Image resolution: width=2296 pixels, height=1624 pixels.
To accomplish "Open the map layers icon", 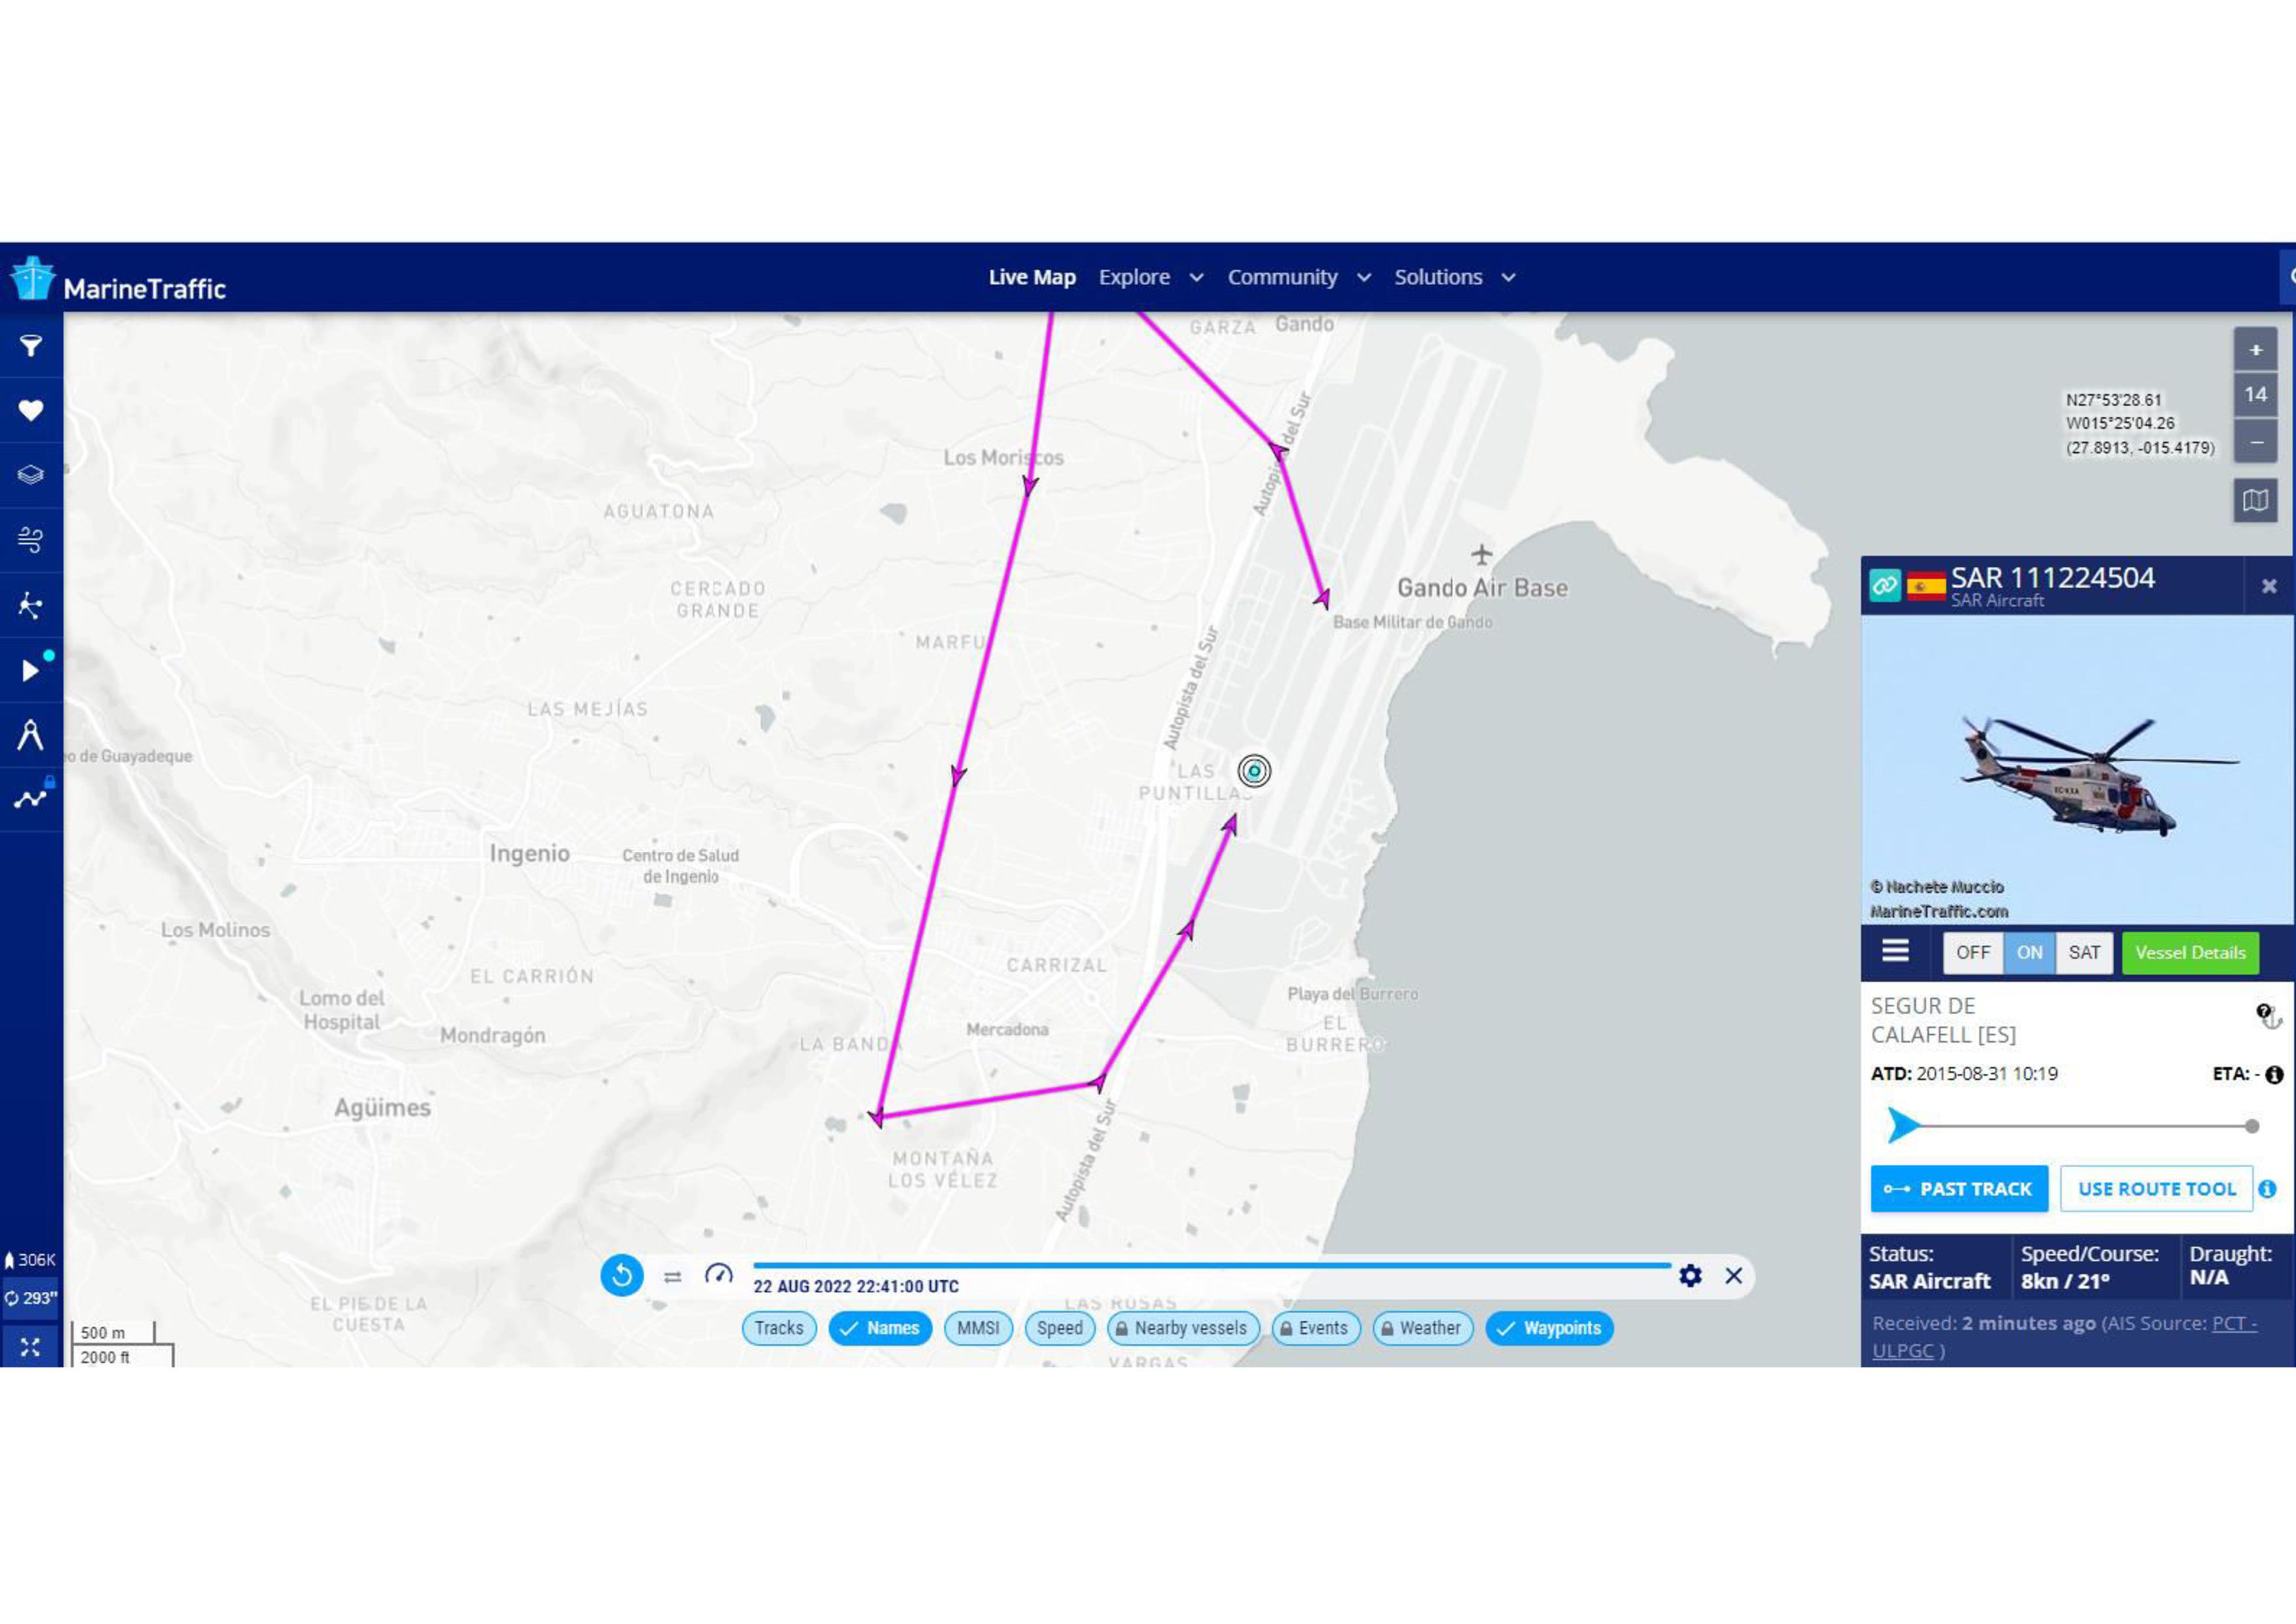I will tap(31, 475).
